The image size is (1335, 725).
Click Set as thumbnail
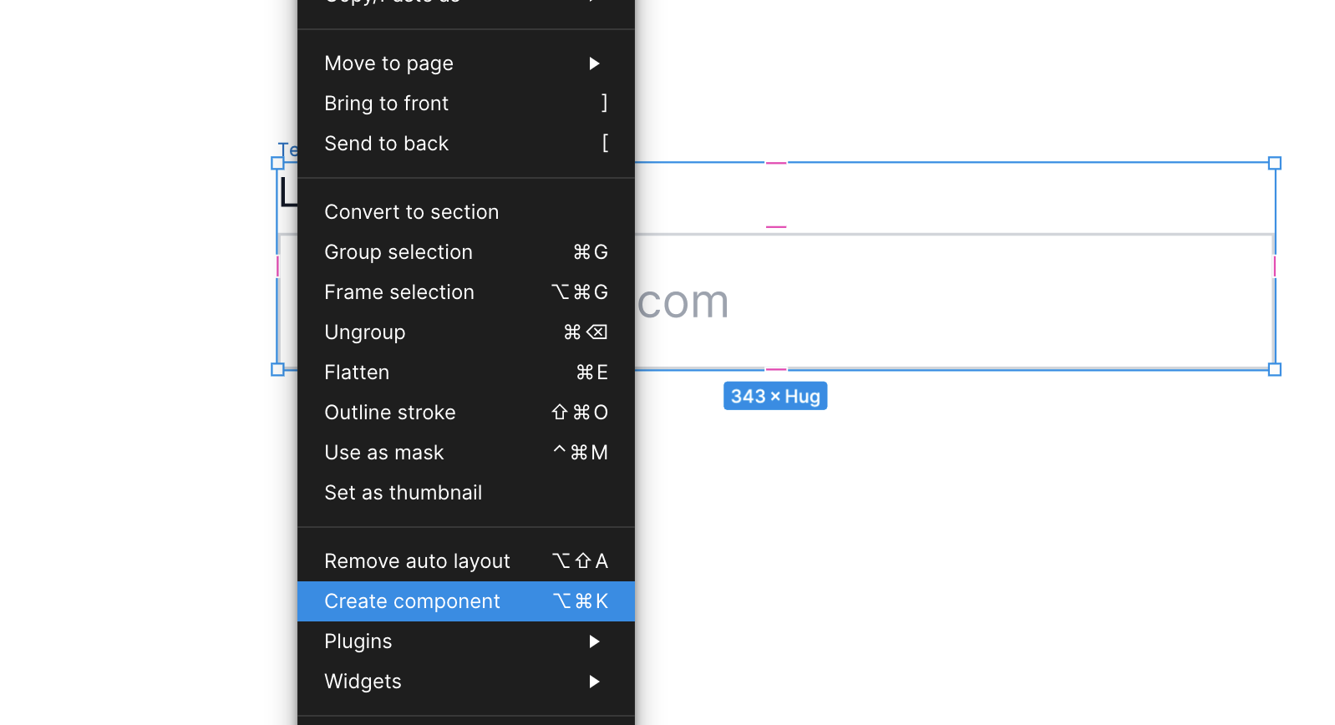tap(404, 493)
